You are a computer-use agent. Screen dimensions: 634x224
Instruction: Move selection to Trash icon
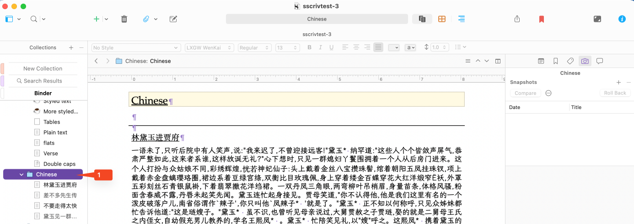point(124,19)
